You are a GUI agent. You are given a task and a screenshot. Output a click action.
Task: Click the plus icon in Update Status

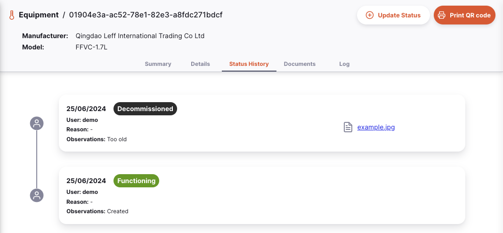(x=370, y=15)
